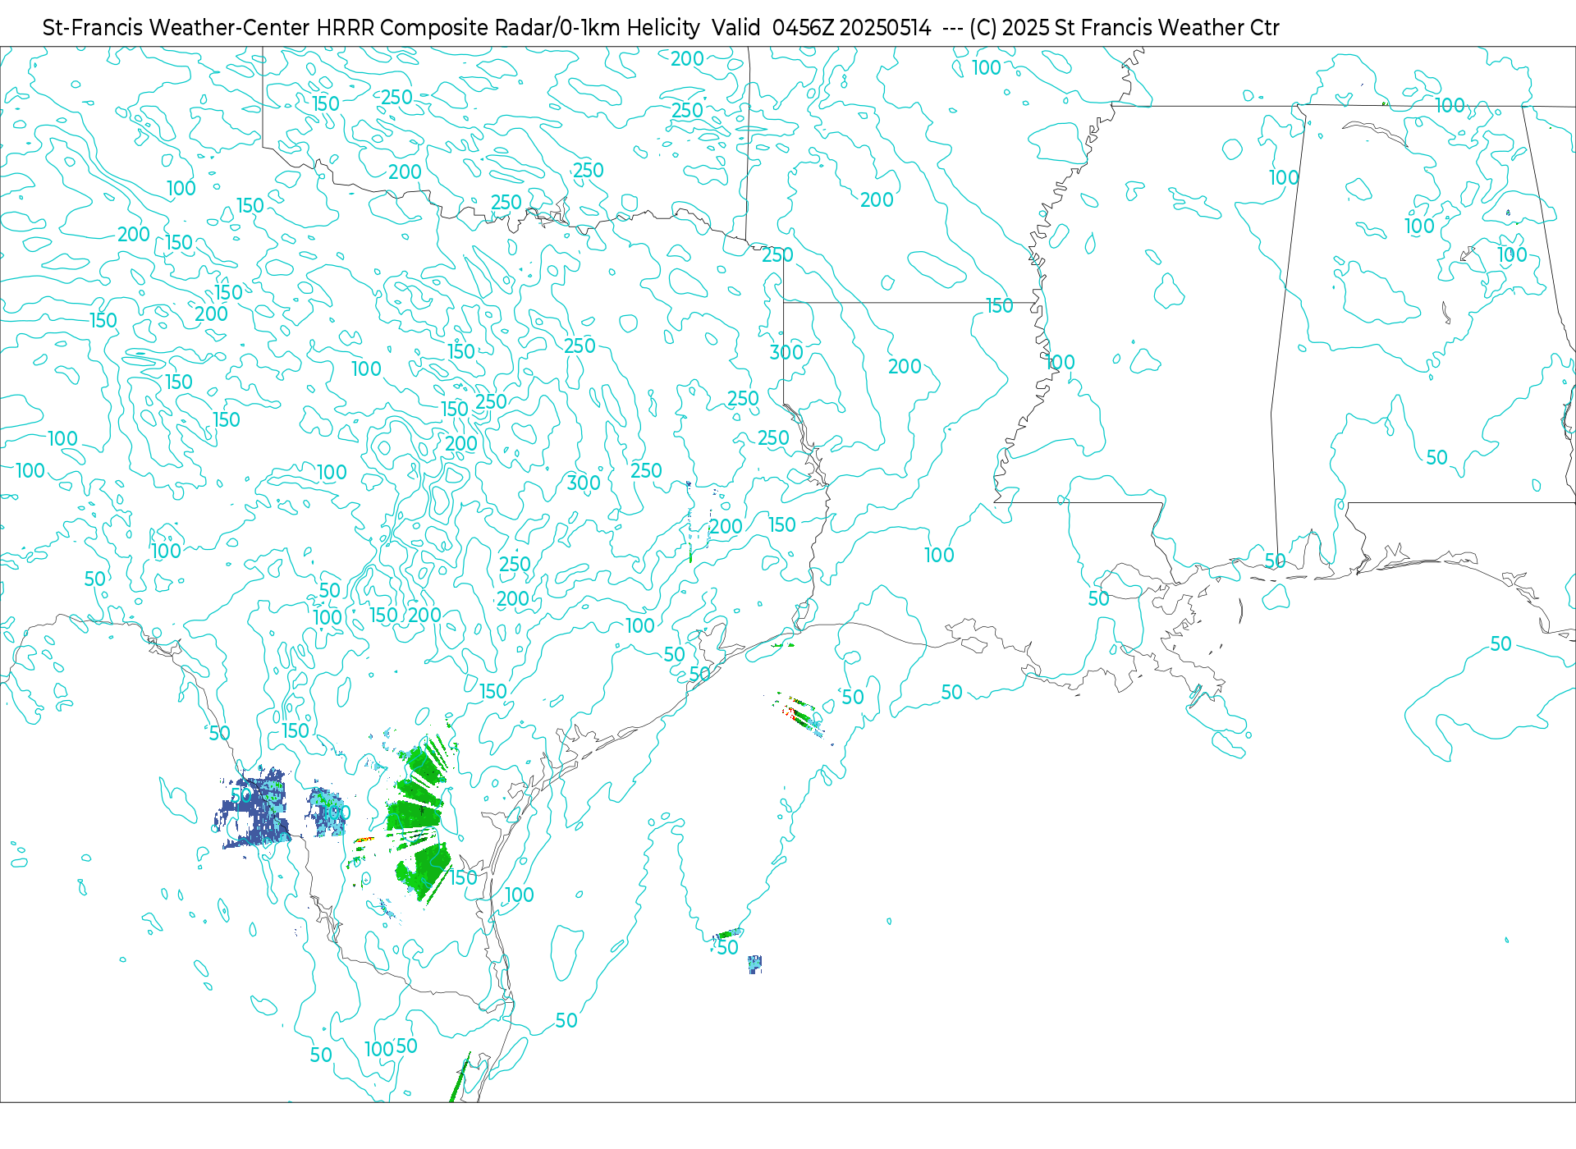
Task: Click the dark blue radar echo patch
Action: 254,808
